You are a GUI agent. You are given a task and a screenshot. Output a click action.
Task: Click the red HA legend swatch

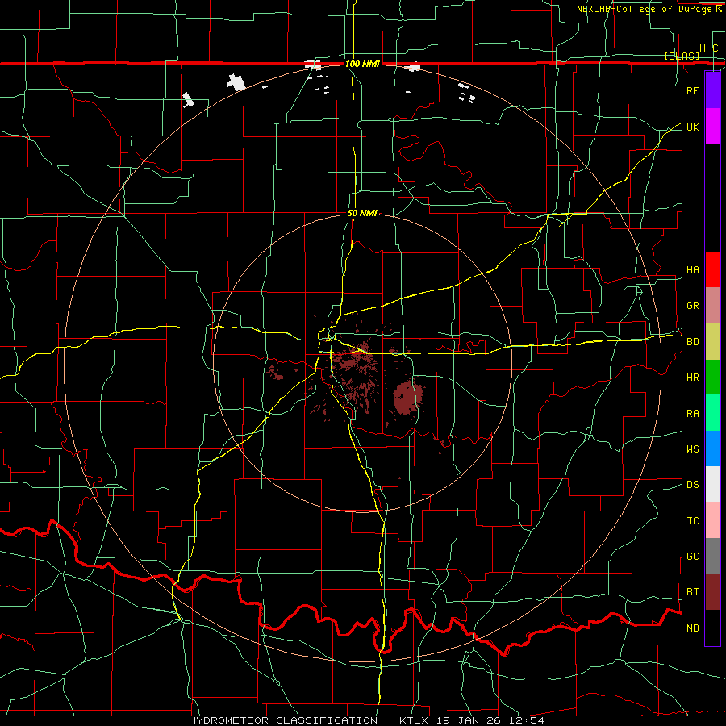(x=712, y=269)
